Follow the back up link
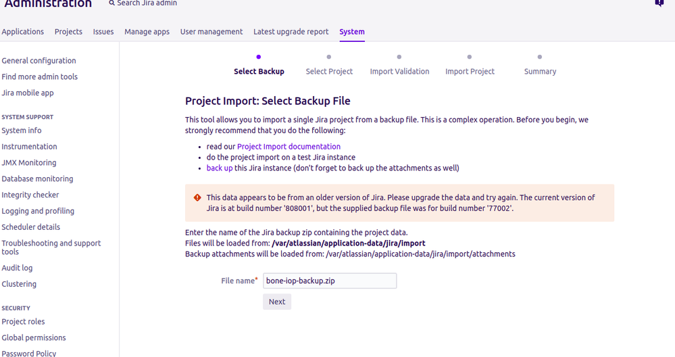The image size is (675, 357). tap(220, 168)
